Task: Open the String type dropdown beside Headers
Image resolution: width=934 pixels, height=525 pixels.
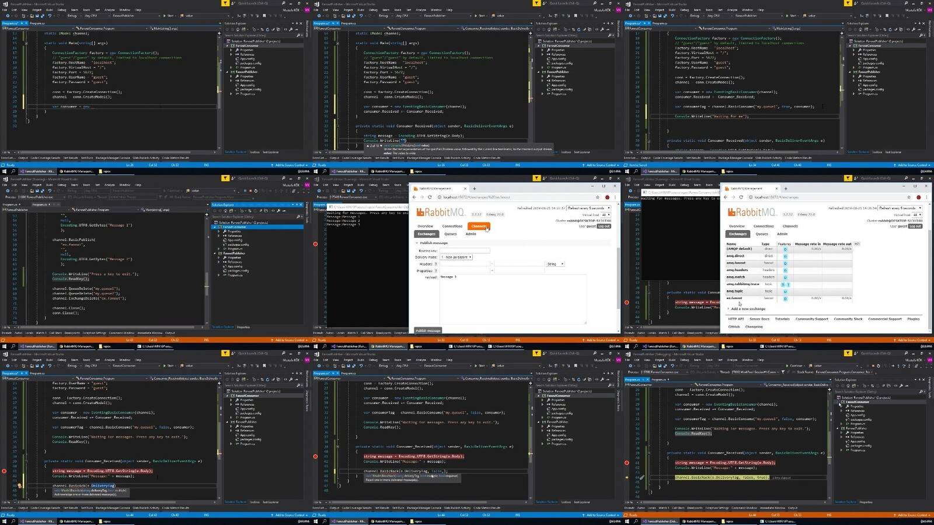Action: pos(555,264)
